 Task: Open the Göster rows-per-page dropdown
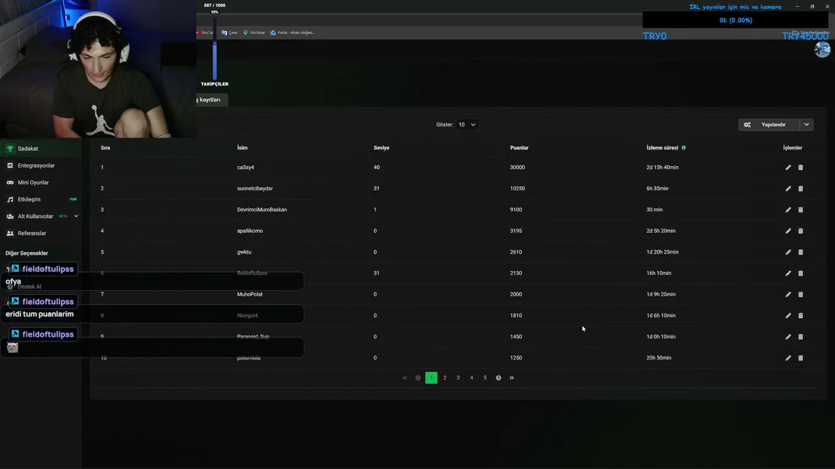click(x=467, y=124)
